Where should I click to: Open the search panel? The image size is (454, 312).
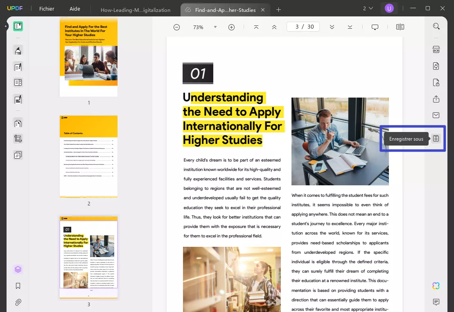click(x=436, y=26)
